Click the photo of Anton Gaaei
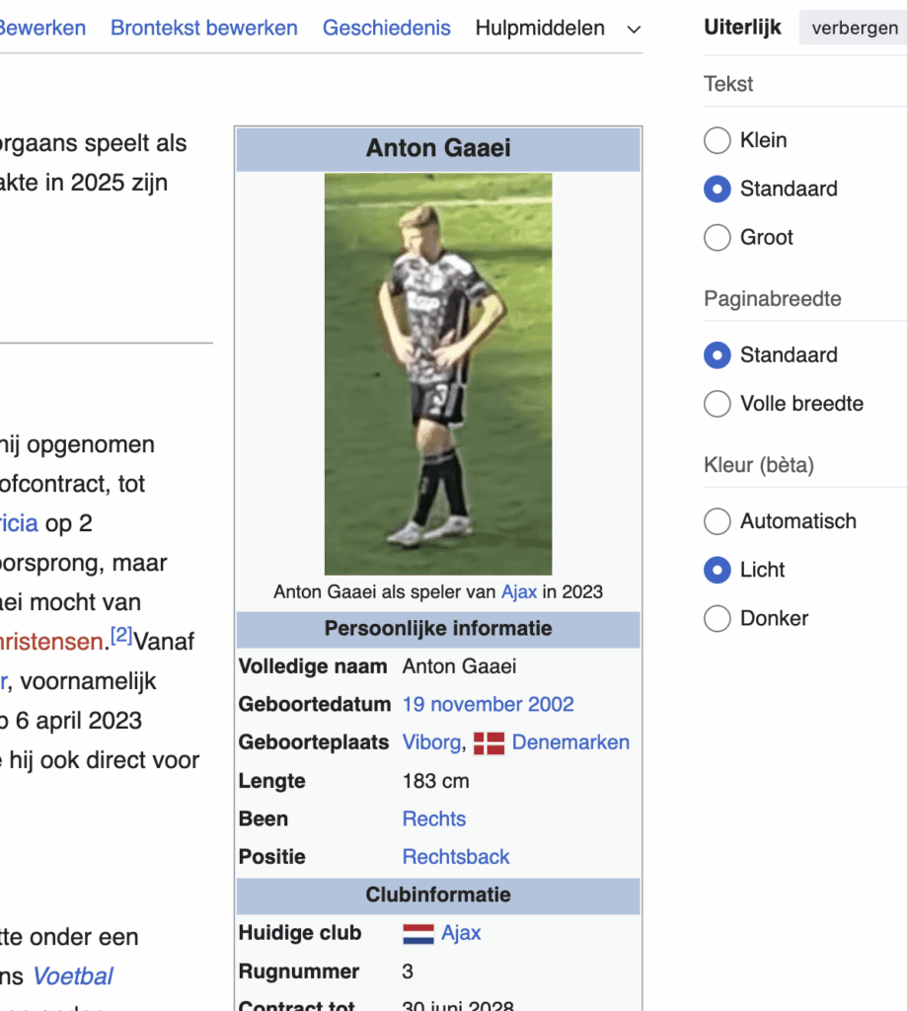 [437, 375]
